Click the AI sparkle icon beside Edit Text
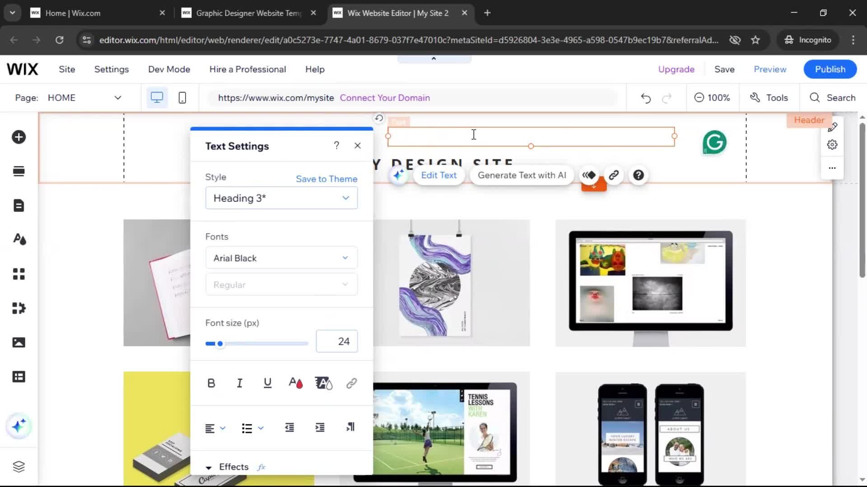867x487 pixels. pyautogui.click(x=398, y=175)
